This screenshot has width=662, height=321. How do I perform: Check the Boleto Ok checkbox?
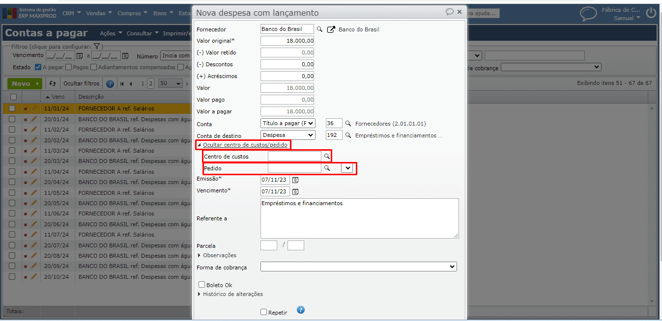[x=201, y=285]
